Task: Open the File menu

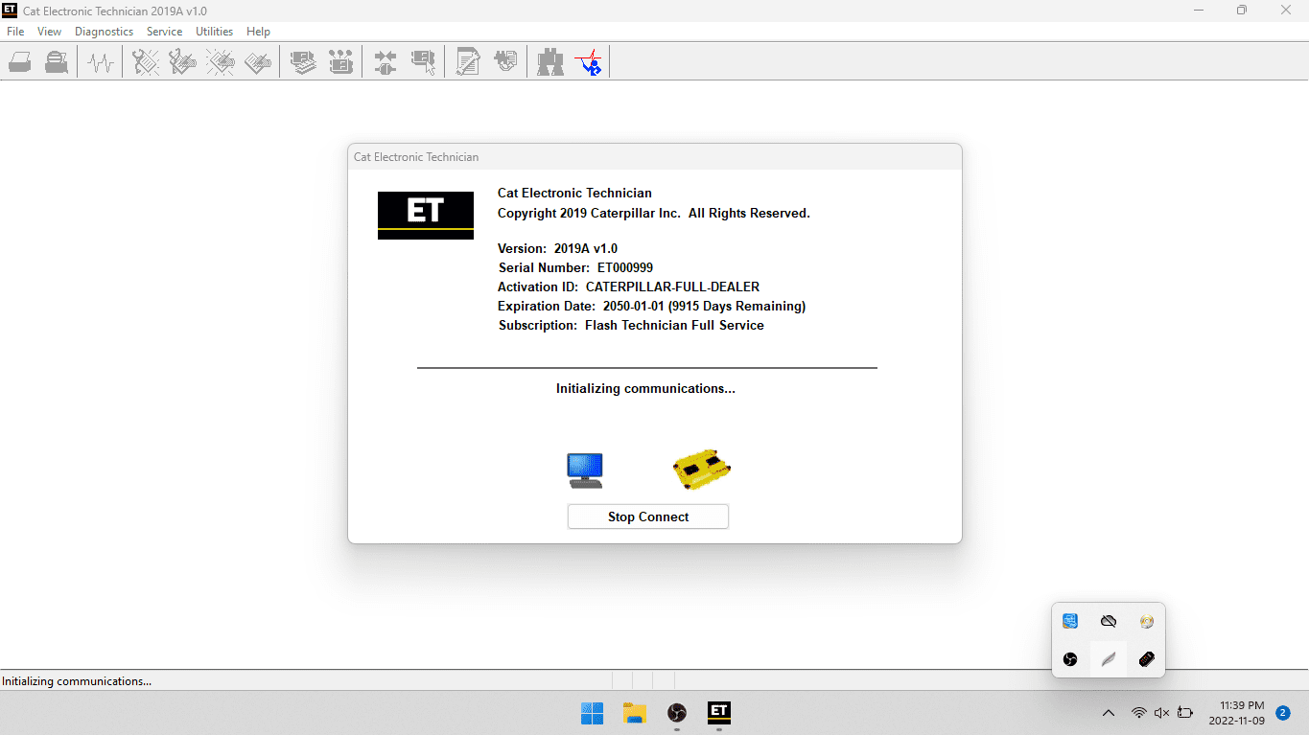Action: pos(15,32)
